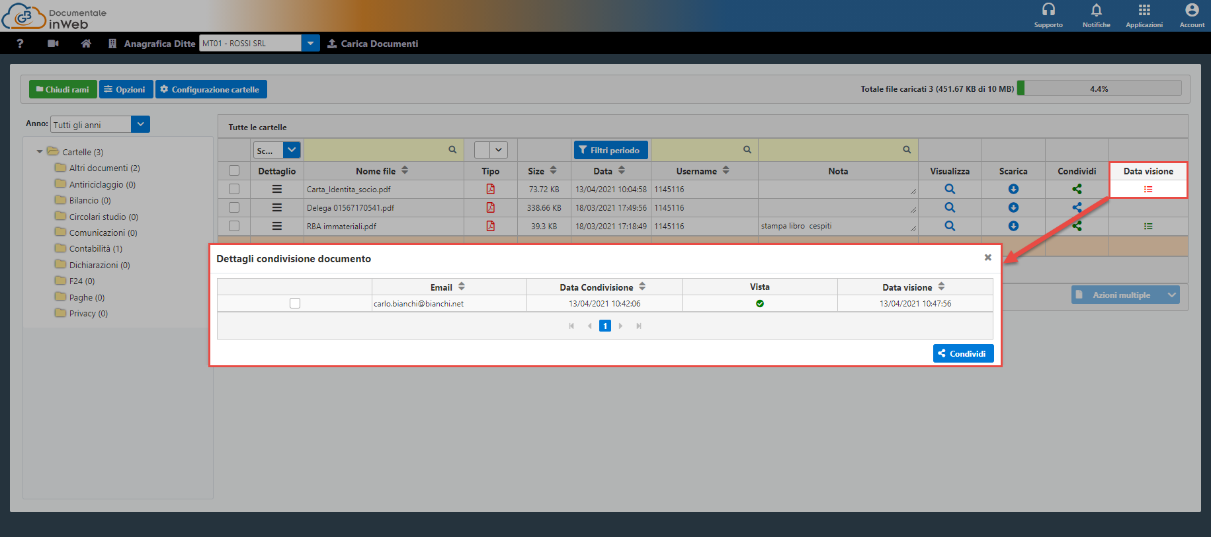Sort by Size column
This screenshot has width=1211, height=537.
(553, 170)
